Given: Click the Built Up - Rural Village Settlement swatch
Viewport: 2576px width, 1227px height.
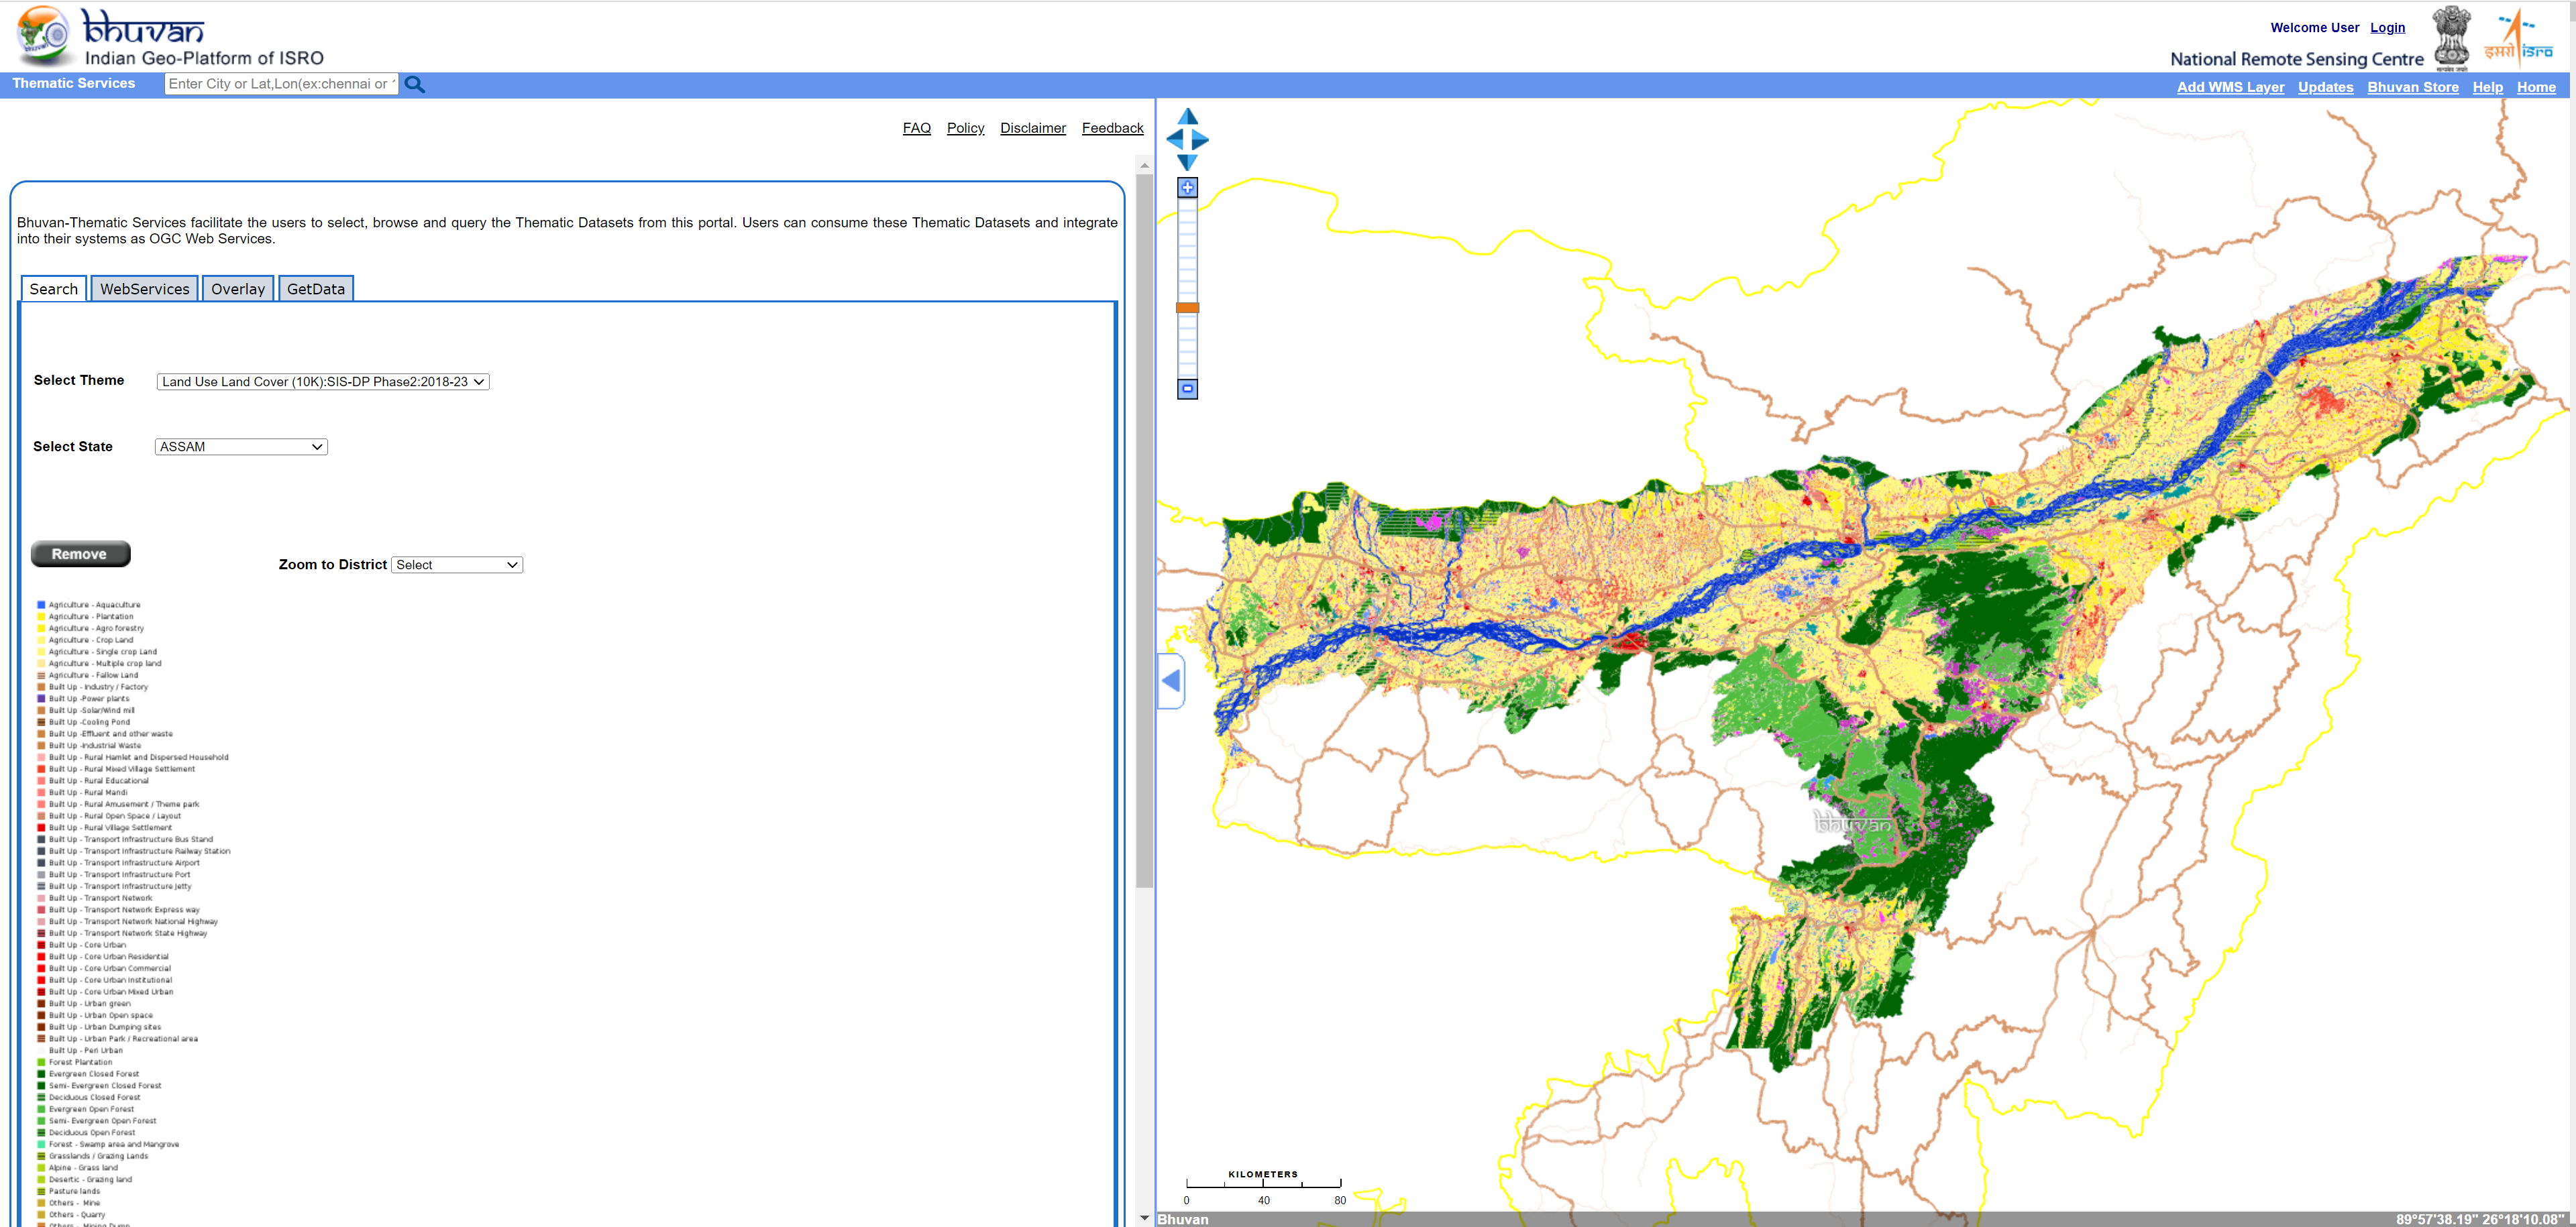Looking at the screenshot, I should tap(41, 827).
